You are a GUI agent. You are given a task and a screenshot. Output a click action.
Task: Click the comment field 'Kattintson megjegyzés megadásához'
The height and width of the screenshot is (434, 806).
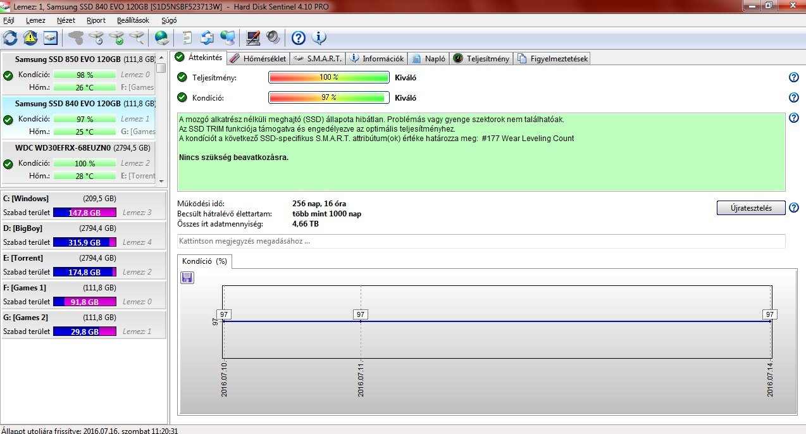click(x=481, y=241)
